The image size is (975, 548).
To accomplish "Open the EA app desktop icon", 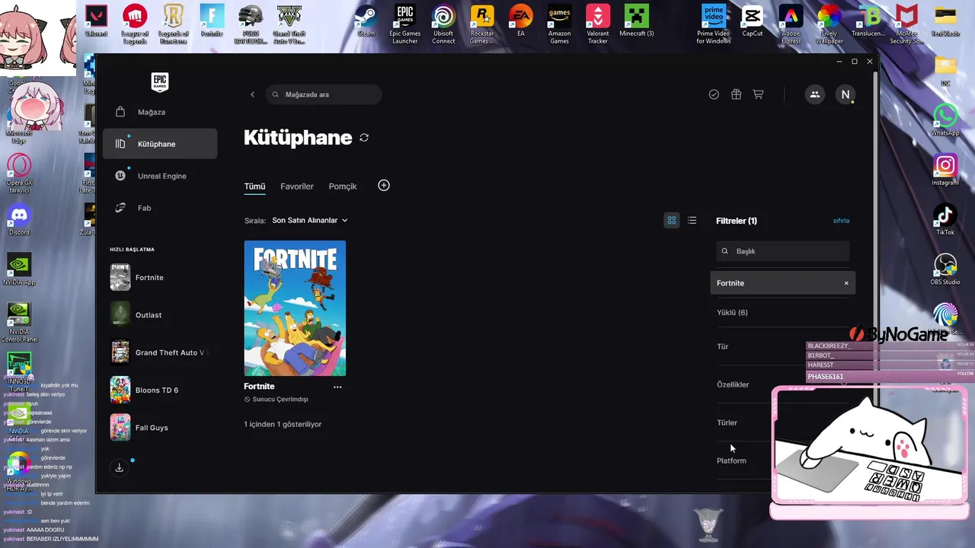I will [521, 21].
